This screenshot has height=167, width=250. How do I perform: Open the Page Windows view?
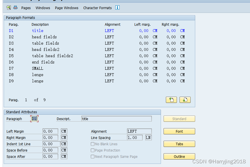(x=67, y=8)
